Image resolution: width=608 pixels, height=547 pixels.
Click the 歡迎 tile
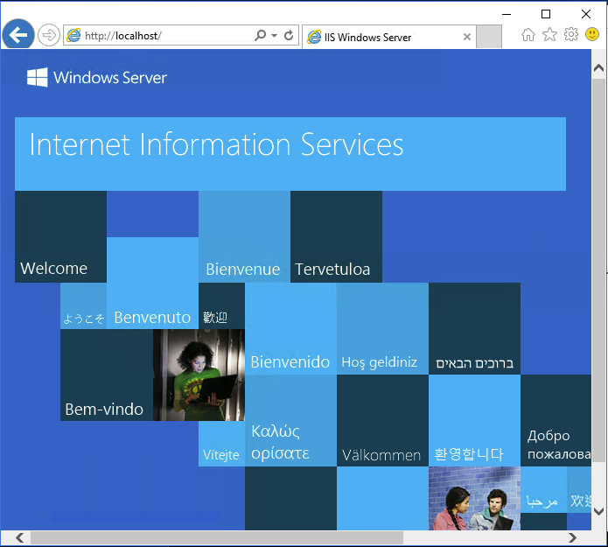click(221, 305)
